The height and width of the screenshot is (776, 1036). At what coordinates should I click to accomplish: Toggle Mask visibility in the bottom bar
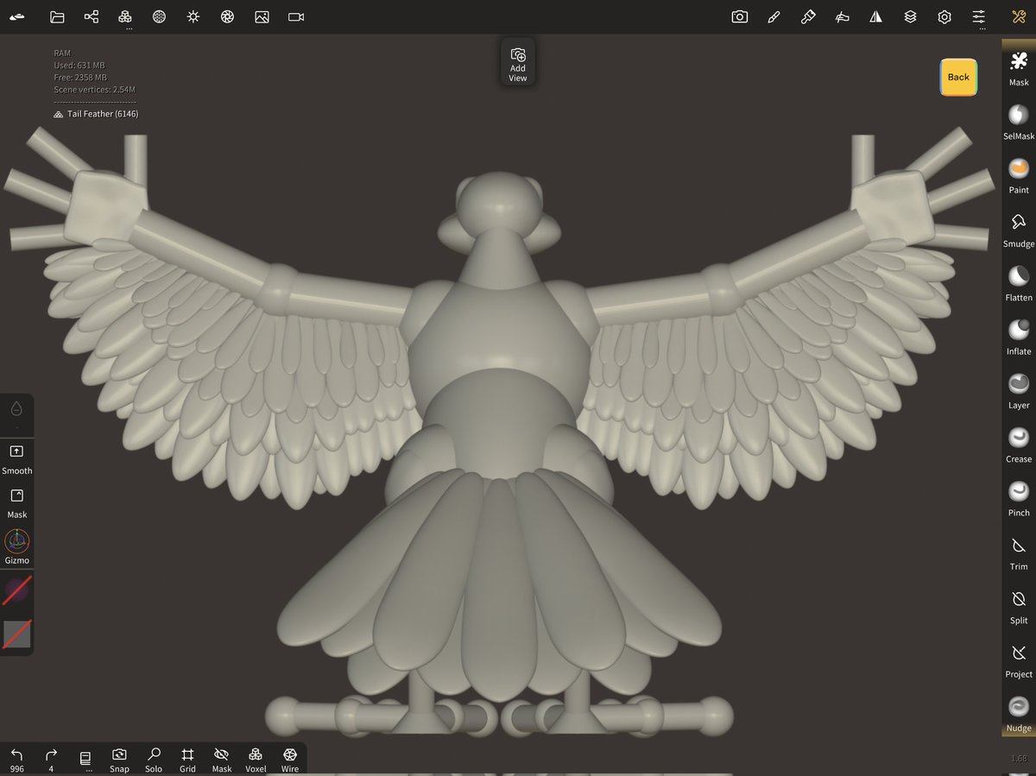222,759
